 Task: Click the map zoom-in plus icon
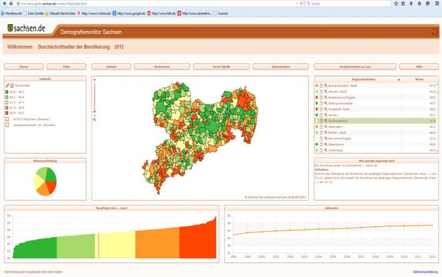(x=94, y=80)
